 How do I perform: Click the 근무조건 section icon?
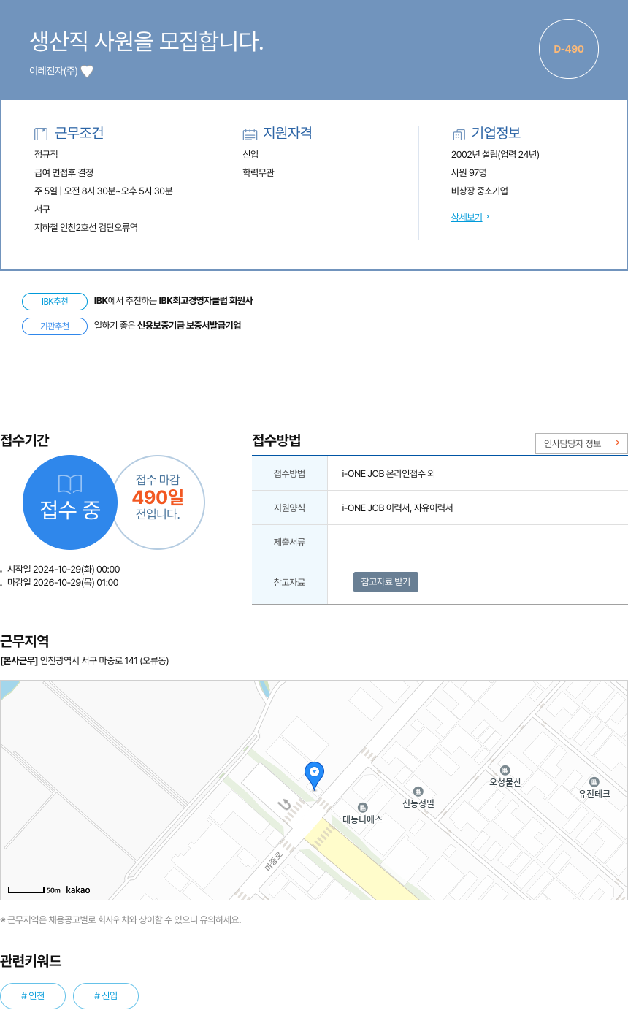pyautogui.click(x=41, y=134)
